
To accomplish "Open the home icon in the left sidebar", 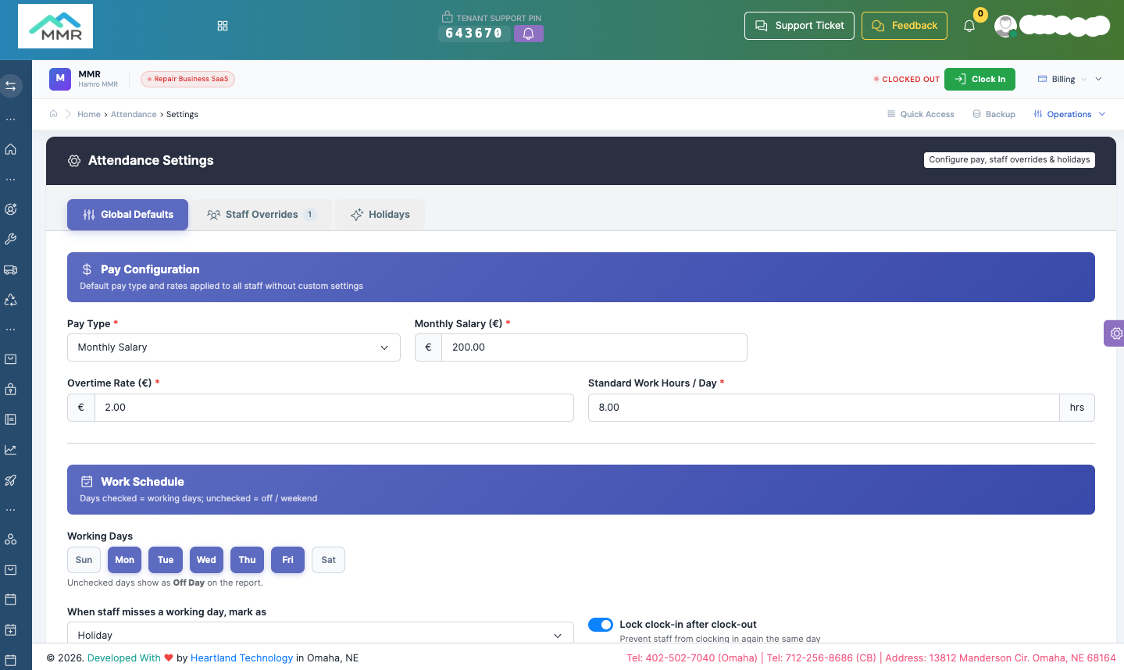I will click(11, 149).
